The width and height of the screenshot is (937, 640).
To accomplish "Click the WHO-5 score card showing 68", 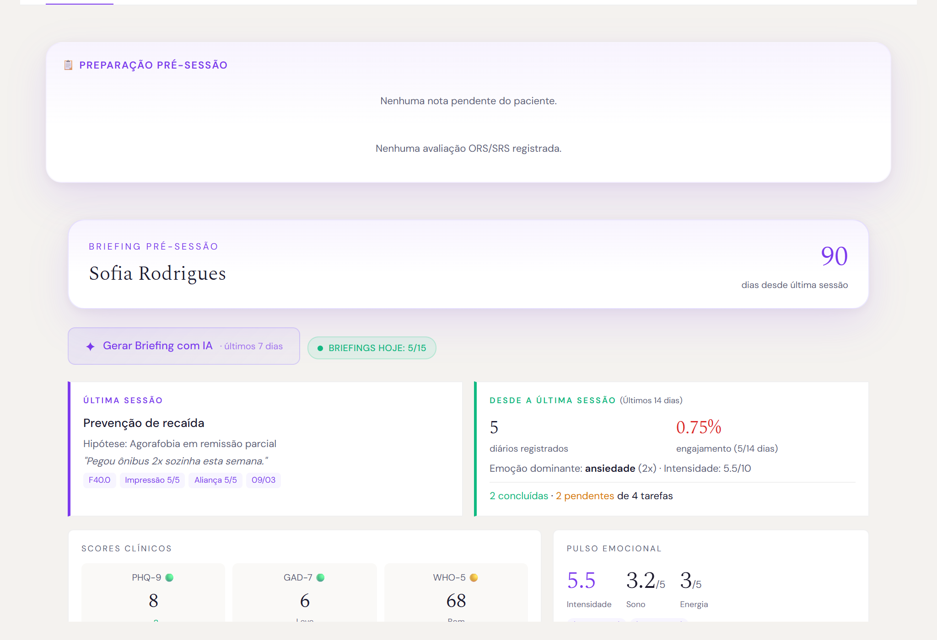I will pos(456,592).
